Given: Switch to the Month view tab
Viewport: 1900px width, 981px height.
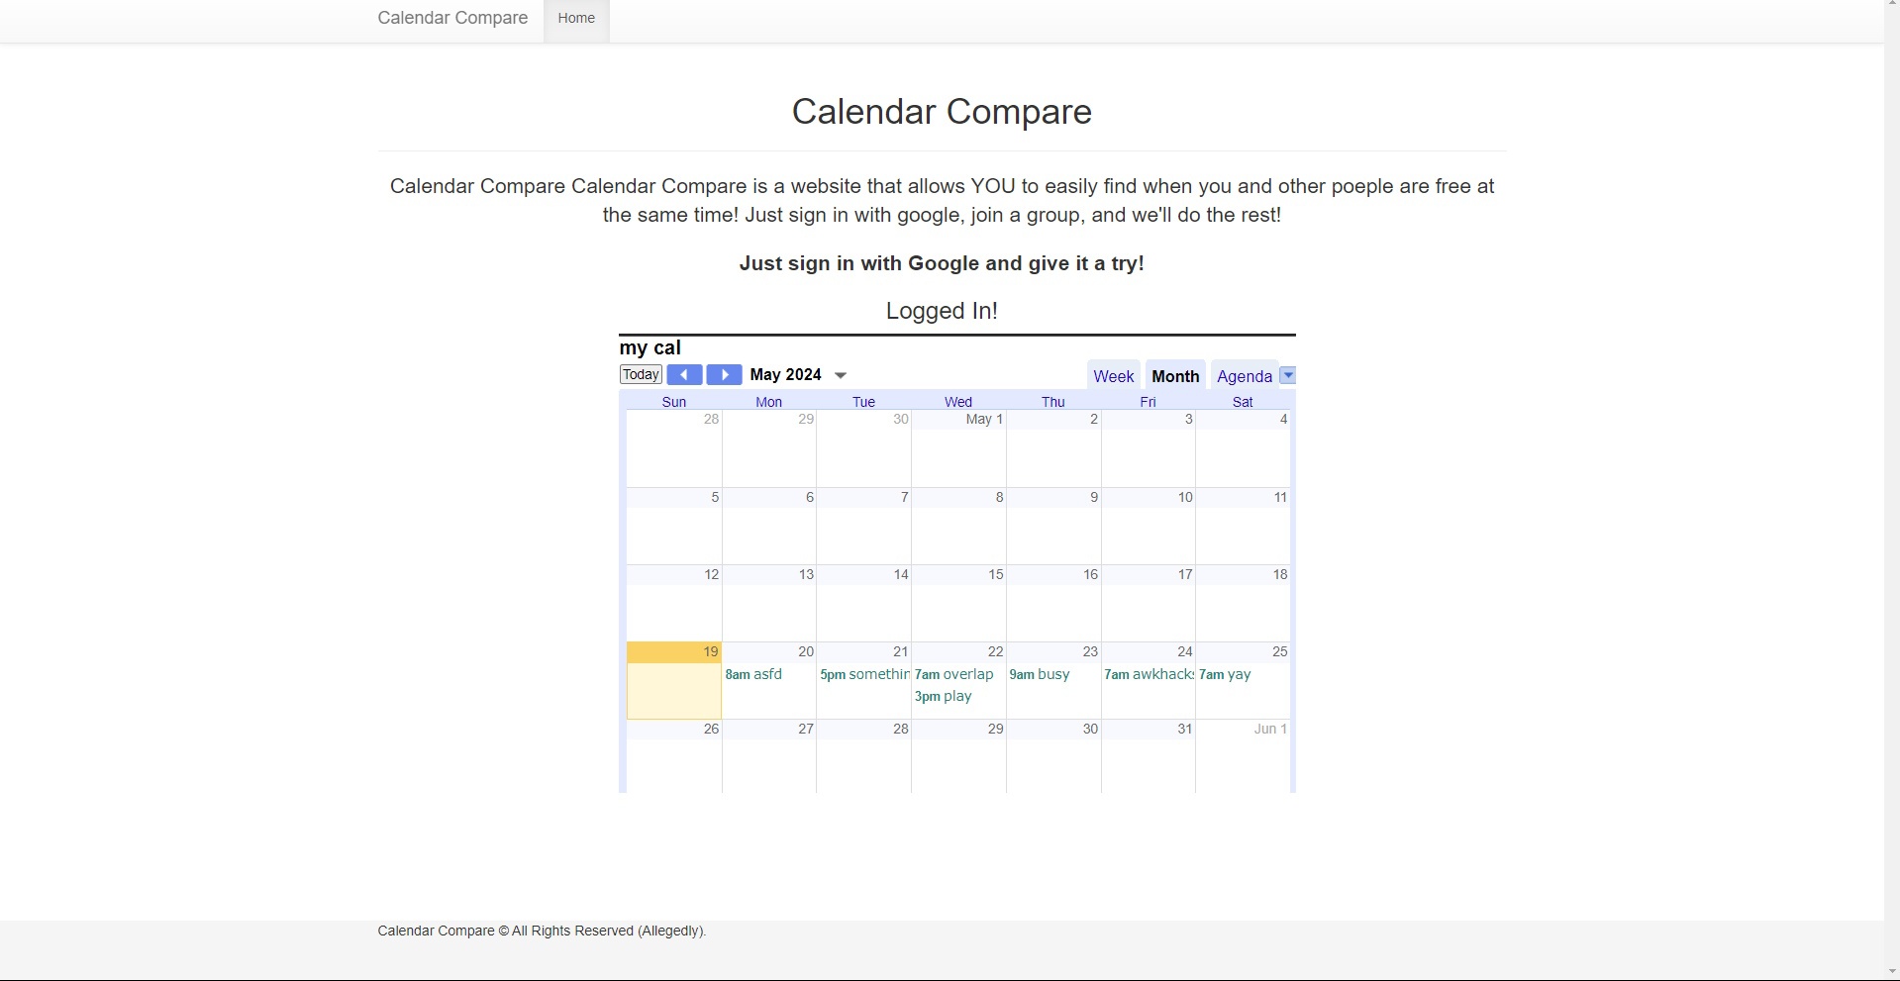Looking at the screenshot, I should pyautogui.click(x=1175, y=376).
